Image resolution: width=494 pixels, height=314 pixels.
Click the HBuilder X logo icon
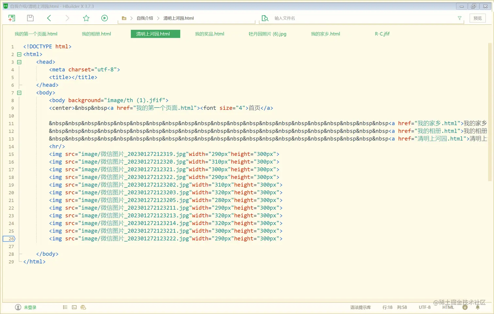click(x=6, y=6)
